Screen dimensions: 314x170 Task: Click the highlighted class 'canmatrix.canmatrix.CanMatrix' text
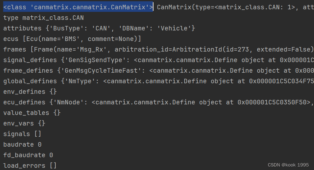[78, 7]
